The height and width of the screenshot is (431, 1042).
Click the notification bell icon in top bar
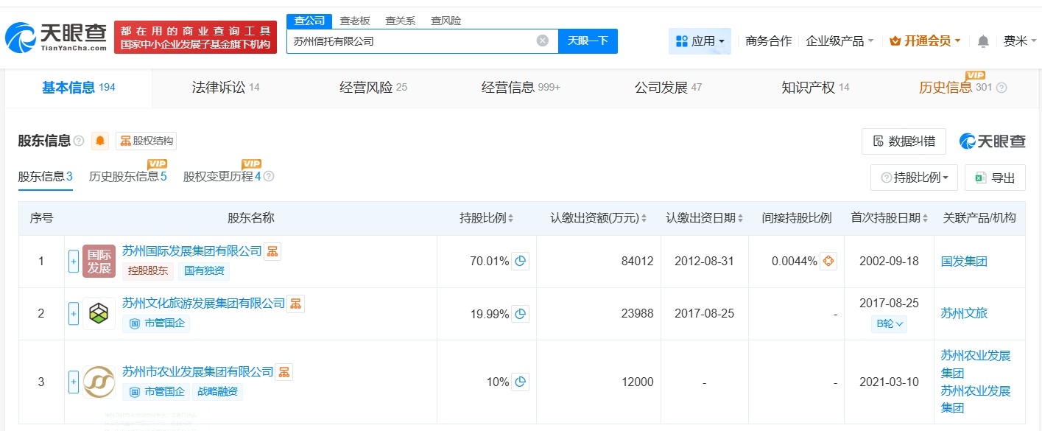pos(982,41)
